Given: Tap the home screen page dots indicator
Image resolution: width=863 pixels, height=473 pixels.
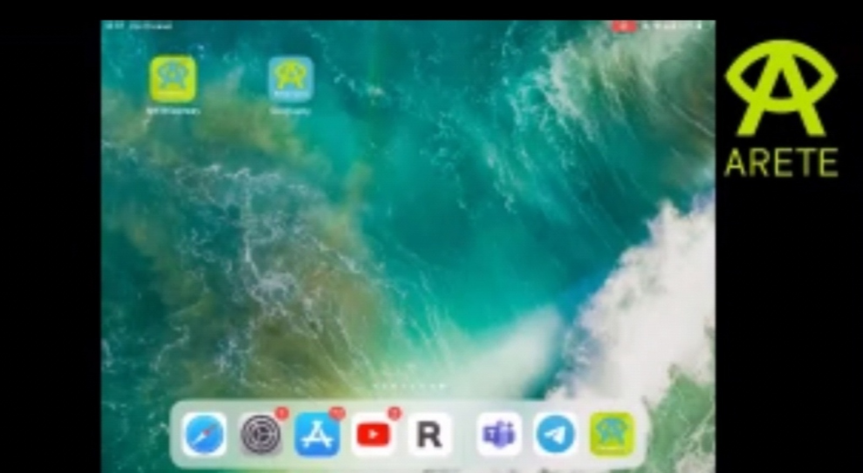Looking at the screenshot, I should click(409, 386).
